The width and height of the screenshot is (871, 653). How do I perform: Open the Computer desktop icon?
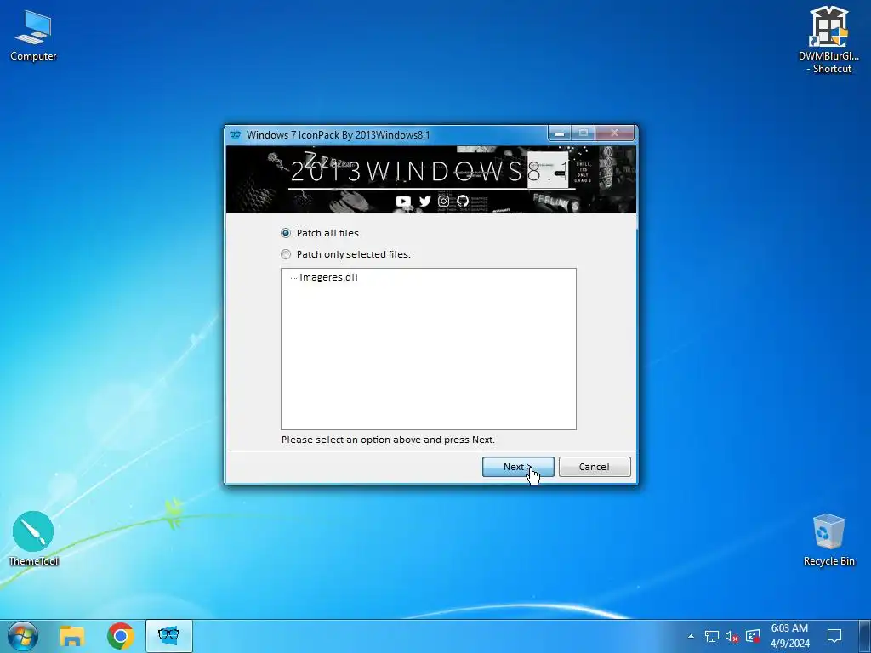pos(33,36)
